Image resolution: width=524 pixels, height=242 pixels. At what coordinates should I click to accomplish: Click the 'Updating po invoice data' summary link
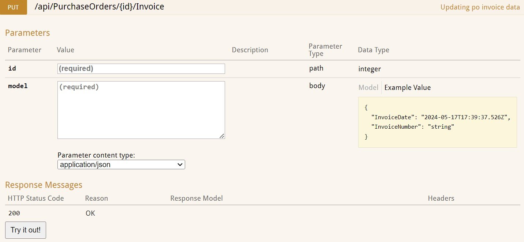click(x=480, y=7)
